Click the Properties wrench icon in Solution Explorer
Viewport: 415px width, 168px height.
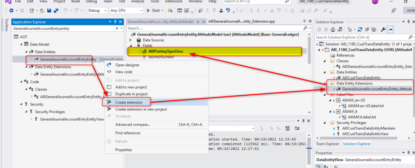pyautogui.click(x=383, y=29)
